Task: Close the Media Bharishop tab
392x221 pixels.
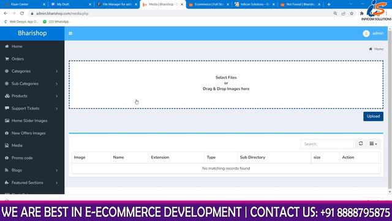Action: coord(182,4)
